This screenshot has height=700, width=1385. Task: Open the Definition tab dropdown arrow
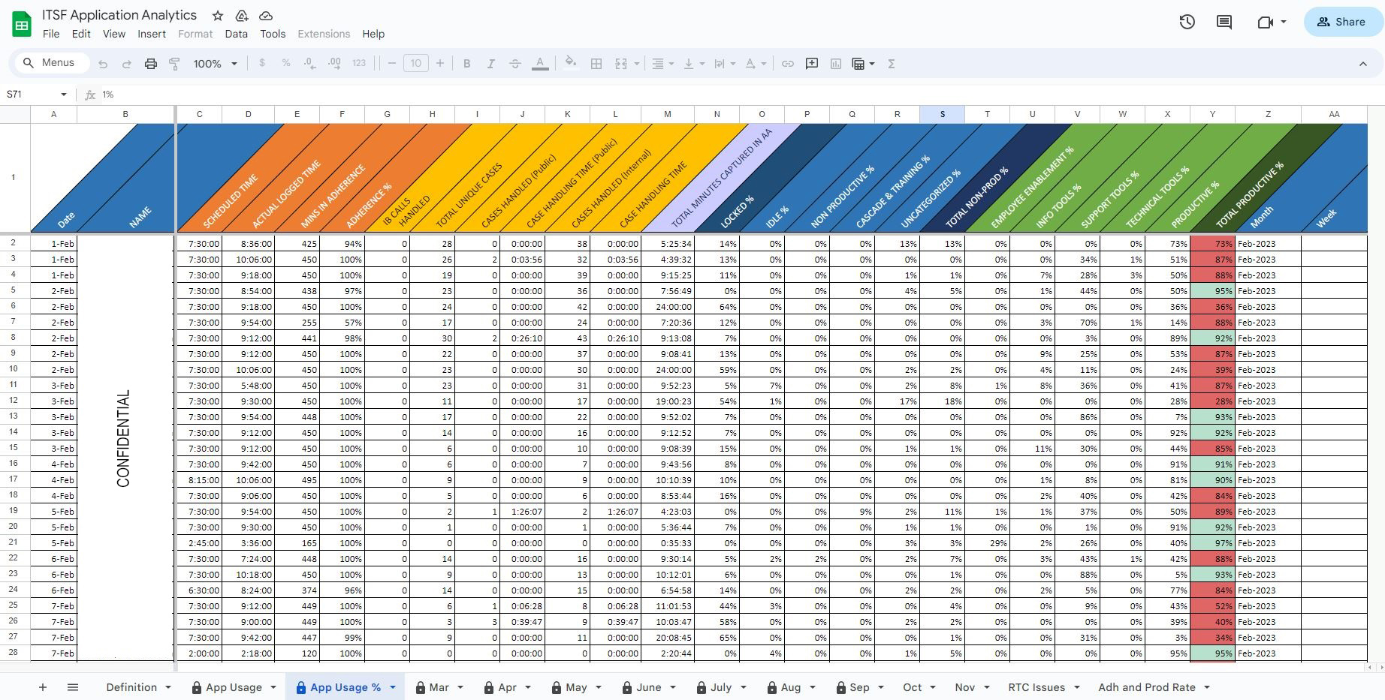[x=168, y=687]
